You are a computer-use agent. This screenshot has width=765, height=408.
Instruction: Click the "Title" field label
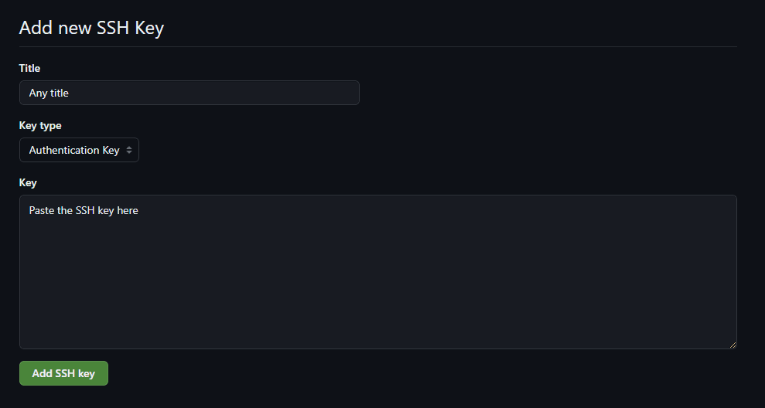29,69
